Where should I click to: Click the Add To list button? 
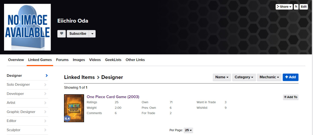coord(291,97)
